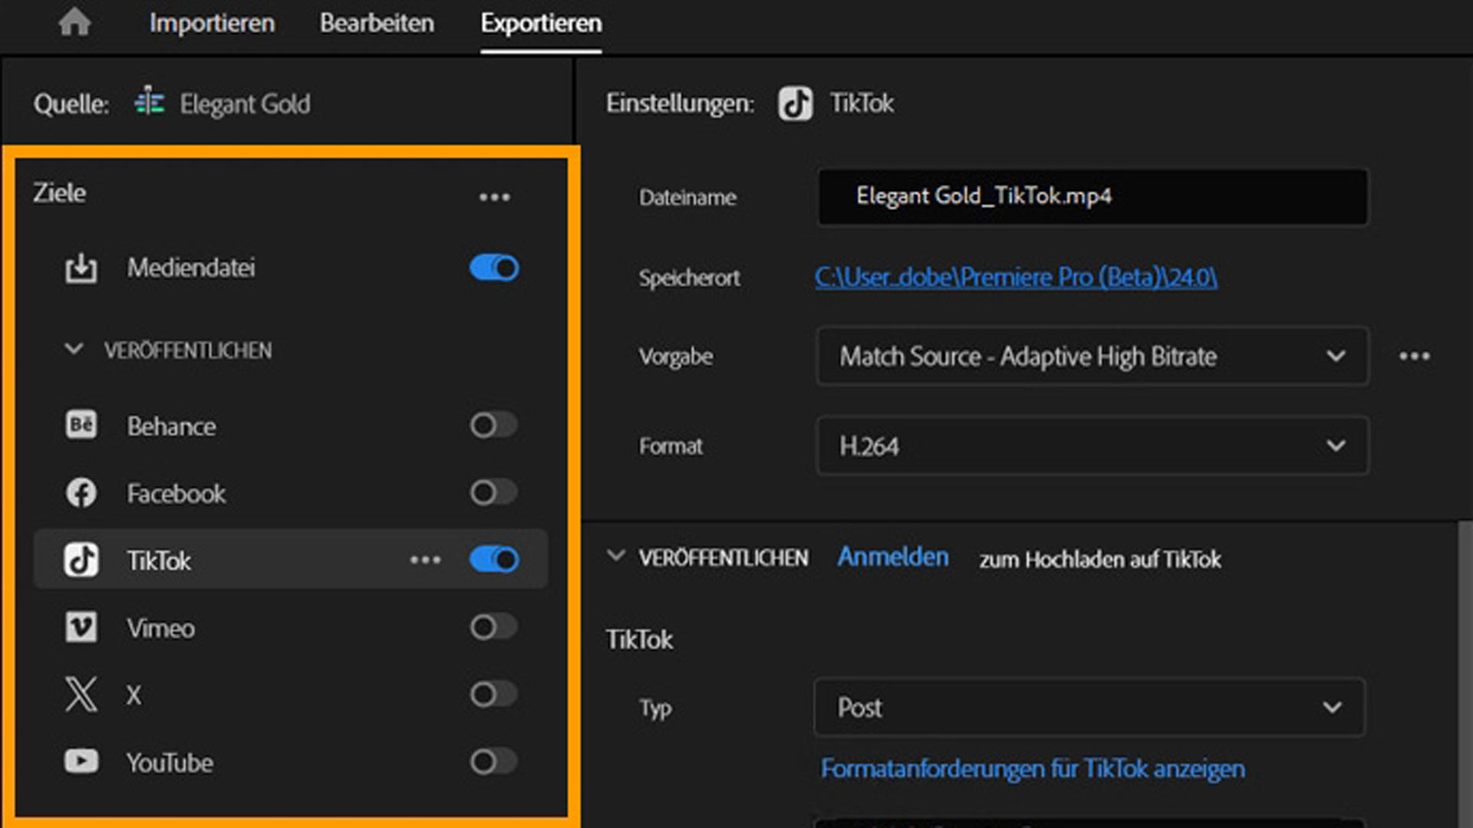Image resolution: width=1473 pixels, height=828 pixels.
Task: Disable the Mediendatei toggle
Action: point(494,268)
